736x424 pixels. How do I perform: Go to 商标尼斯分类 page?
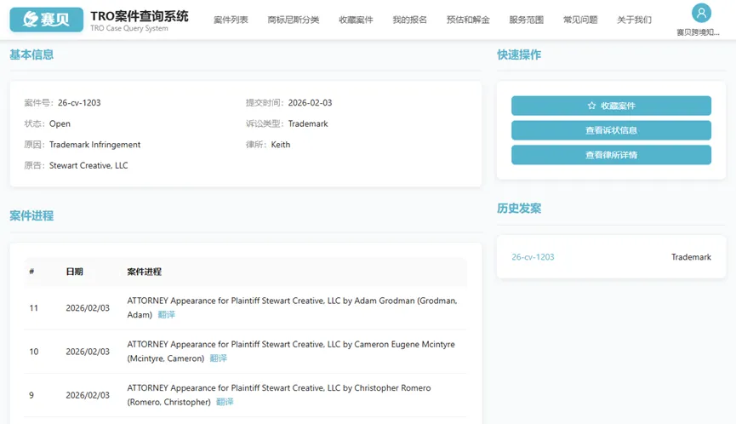(294, 20)
